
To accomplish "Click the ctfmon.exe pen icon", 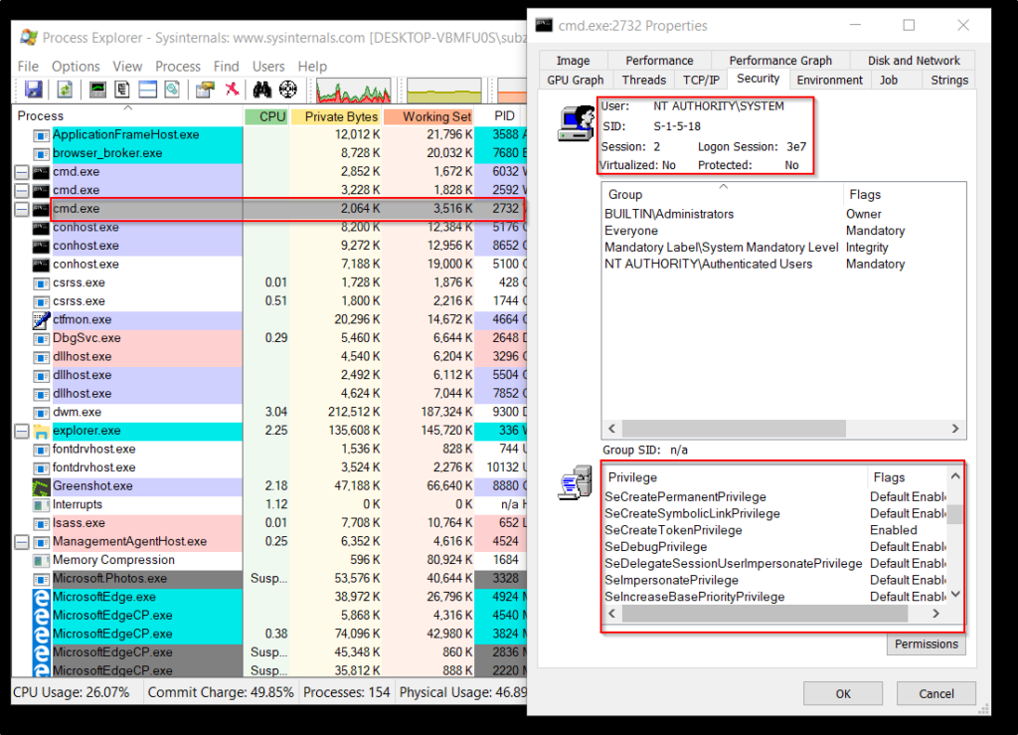I will point(41,320).
